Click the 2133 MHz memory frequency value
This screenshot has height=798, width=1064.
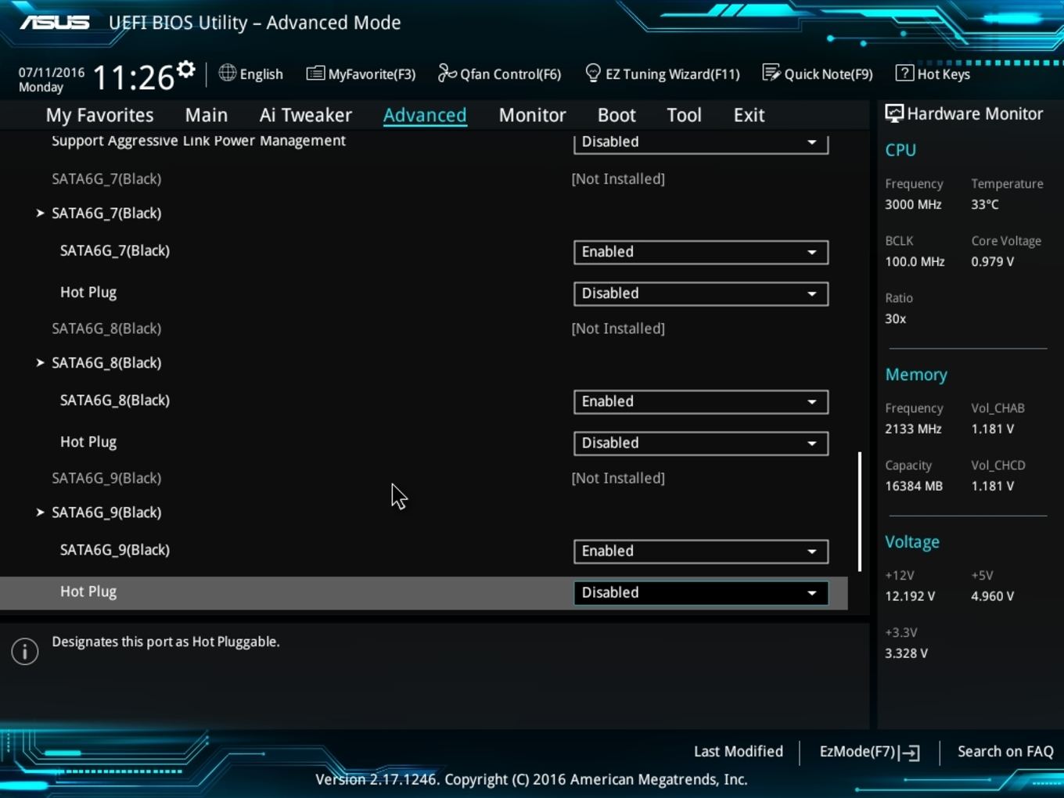(913, 429)
